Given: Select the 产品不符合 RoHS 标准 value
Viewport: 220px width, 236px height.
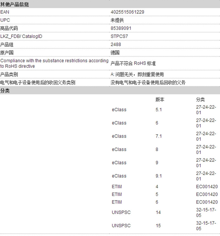Looking at the screenshot, I should (133, 63).
